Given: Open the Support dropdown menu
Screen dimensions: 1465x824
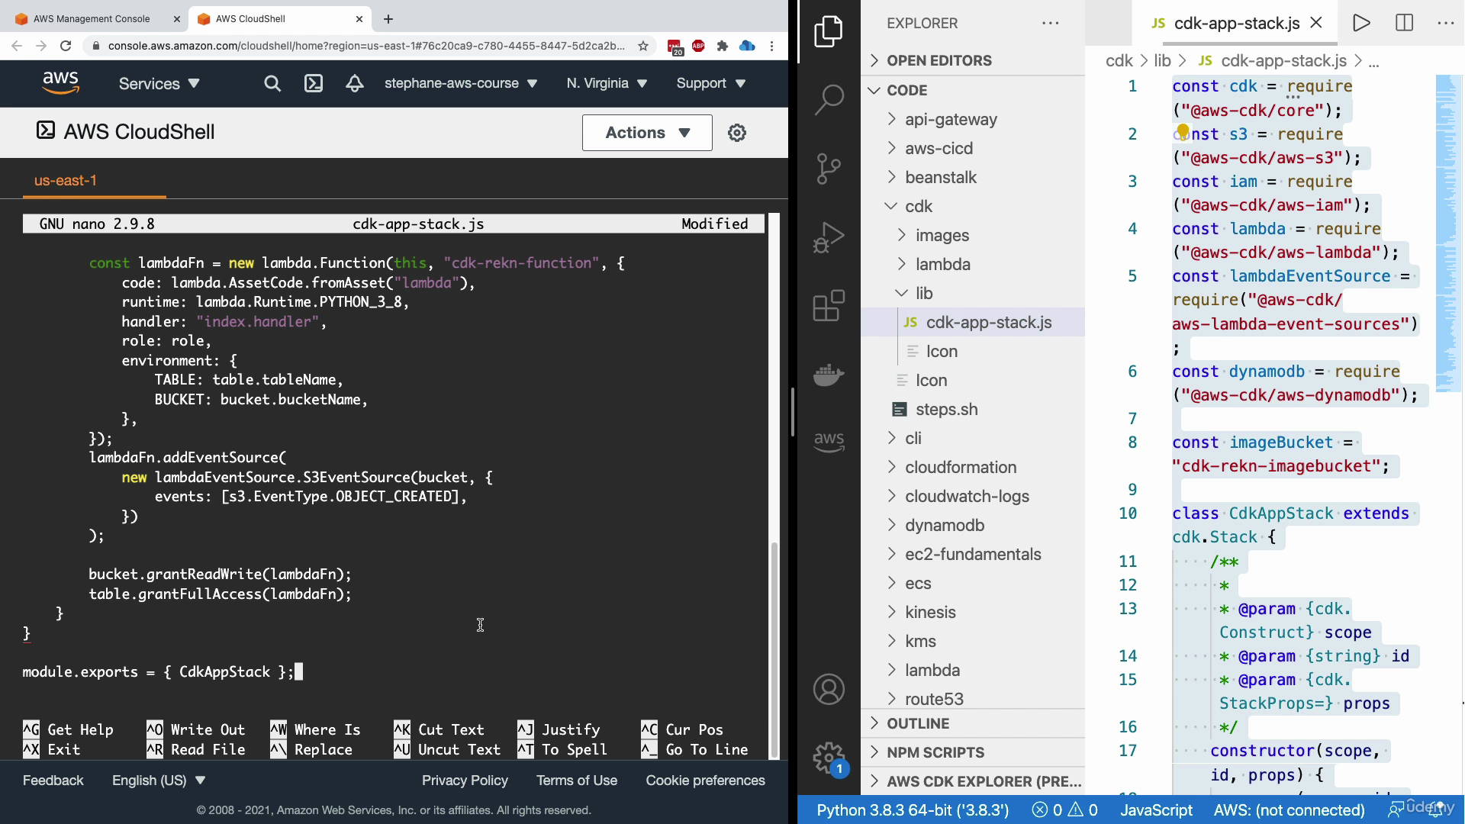Looking at the screenshot, I should pos(710,83).
